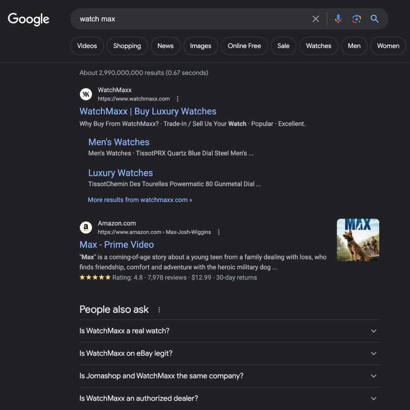The width and height of the screenshot is (410, 410).
Task: Click the "People also ask" heading
Action: point(114,310)
